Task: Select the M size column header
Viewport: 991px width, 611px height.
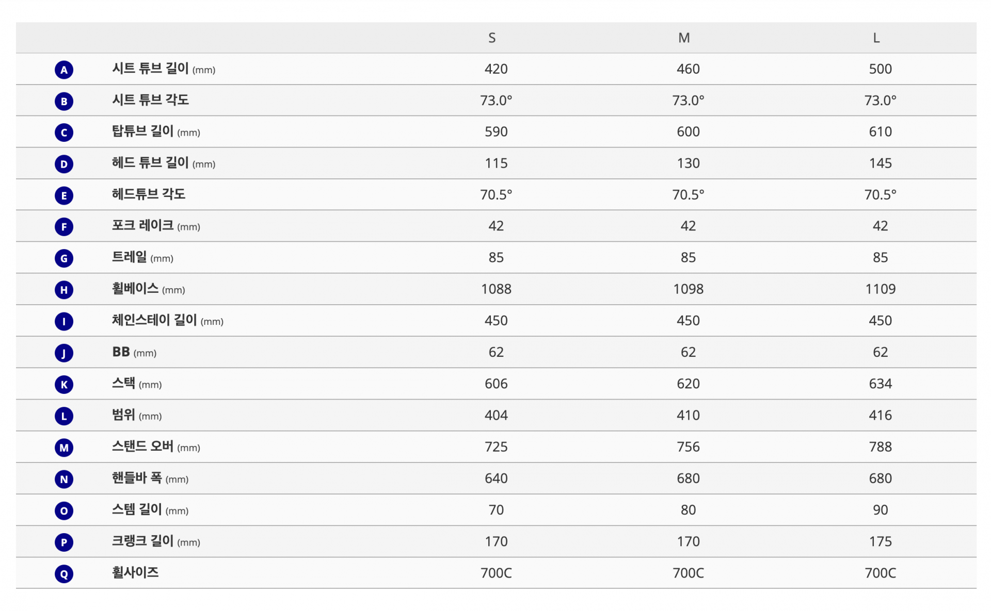Action: tap(684, 38)
